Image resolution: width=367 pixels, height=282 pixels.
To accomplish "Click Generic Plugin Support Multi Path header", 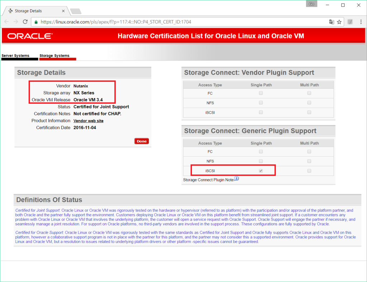I will point(309,143).
